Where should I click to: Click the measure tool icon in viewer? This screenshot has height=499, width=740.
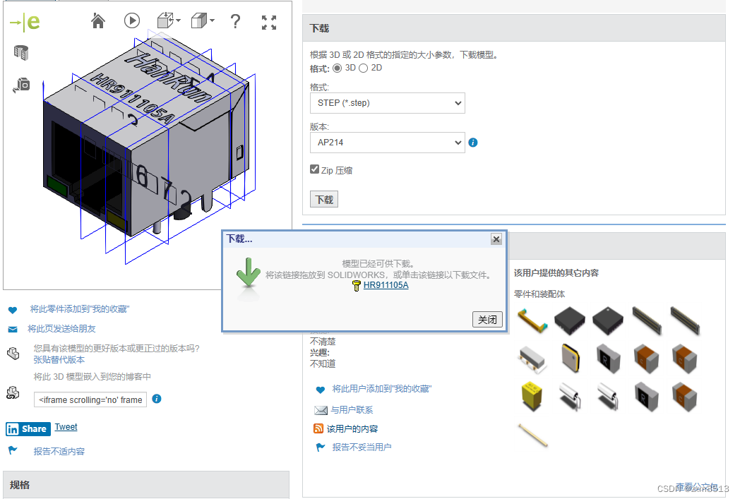22,85
